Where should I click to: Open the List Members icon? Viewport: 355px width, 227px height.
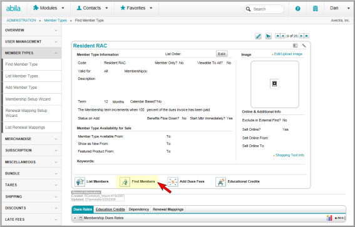tap(80, 181)
